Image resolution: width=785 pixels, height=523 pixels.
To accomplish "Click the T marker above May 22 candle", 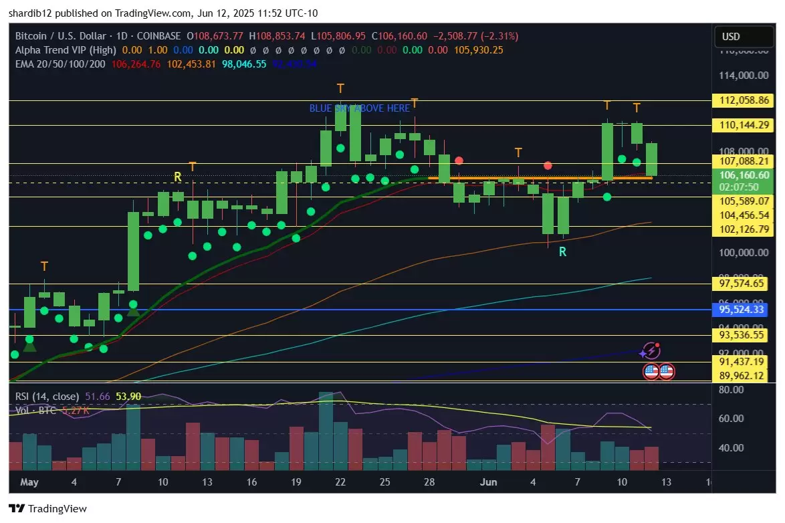I will click(x=340, y=89).
